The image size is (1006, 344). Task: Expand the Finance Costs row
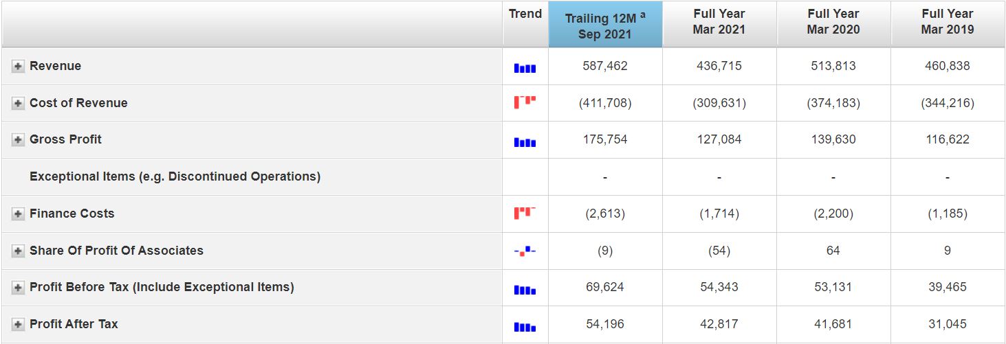point(18,214)
